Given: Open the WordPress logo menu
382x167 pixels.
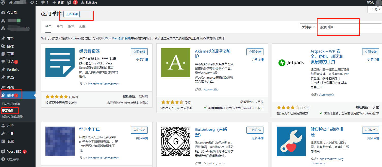Looking at the screenshot, I should [3, 3].
